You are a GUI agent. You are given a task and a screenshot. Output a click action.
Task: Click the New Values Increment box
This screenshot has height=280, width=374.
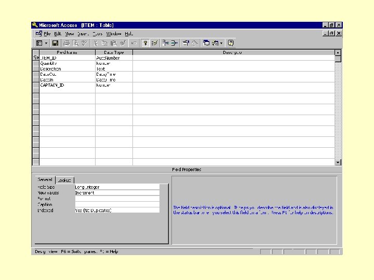coord(117,192)
